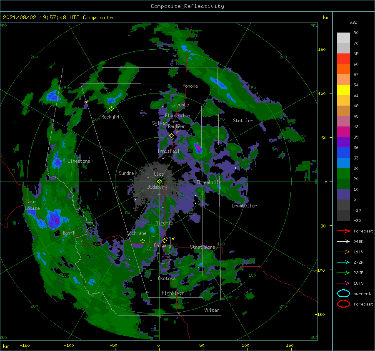Click the yellow radar site marker near Olds
This screenshot has height=351, width=375.
tap(159, 182)
